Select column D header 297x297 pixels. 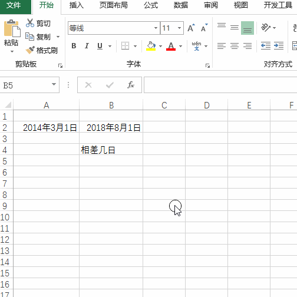pos(207,105)
